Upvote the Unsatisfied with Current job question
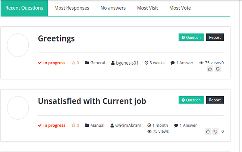The image size is (242, 152). (x=208, y=132)
